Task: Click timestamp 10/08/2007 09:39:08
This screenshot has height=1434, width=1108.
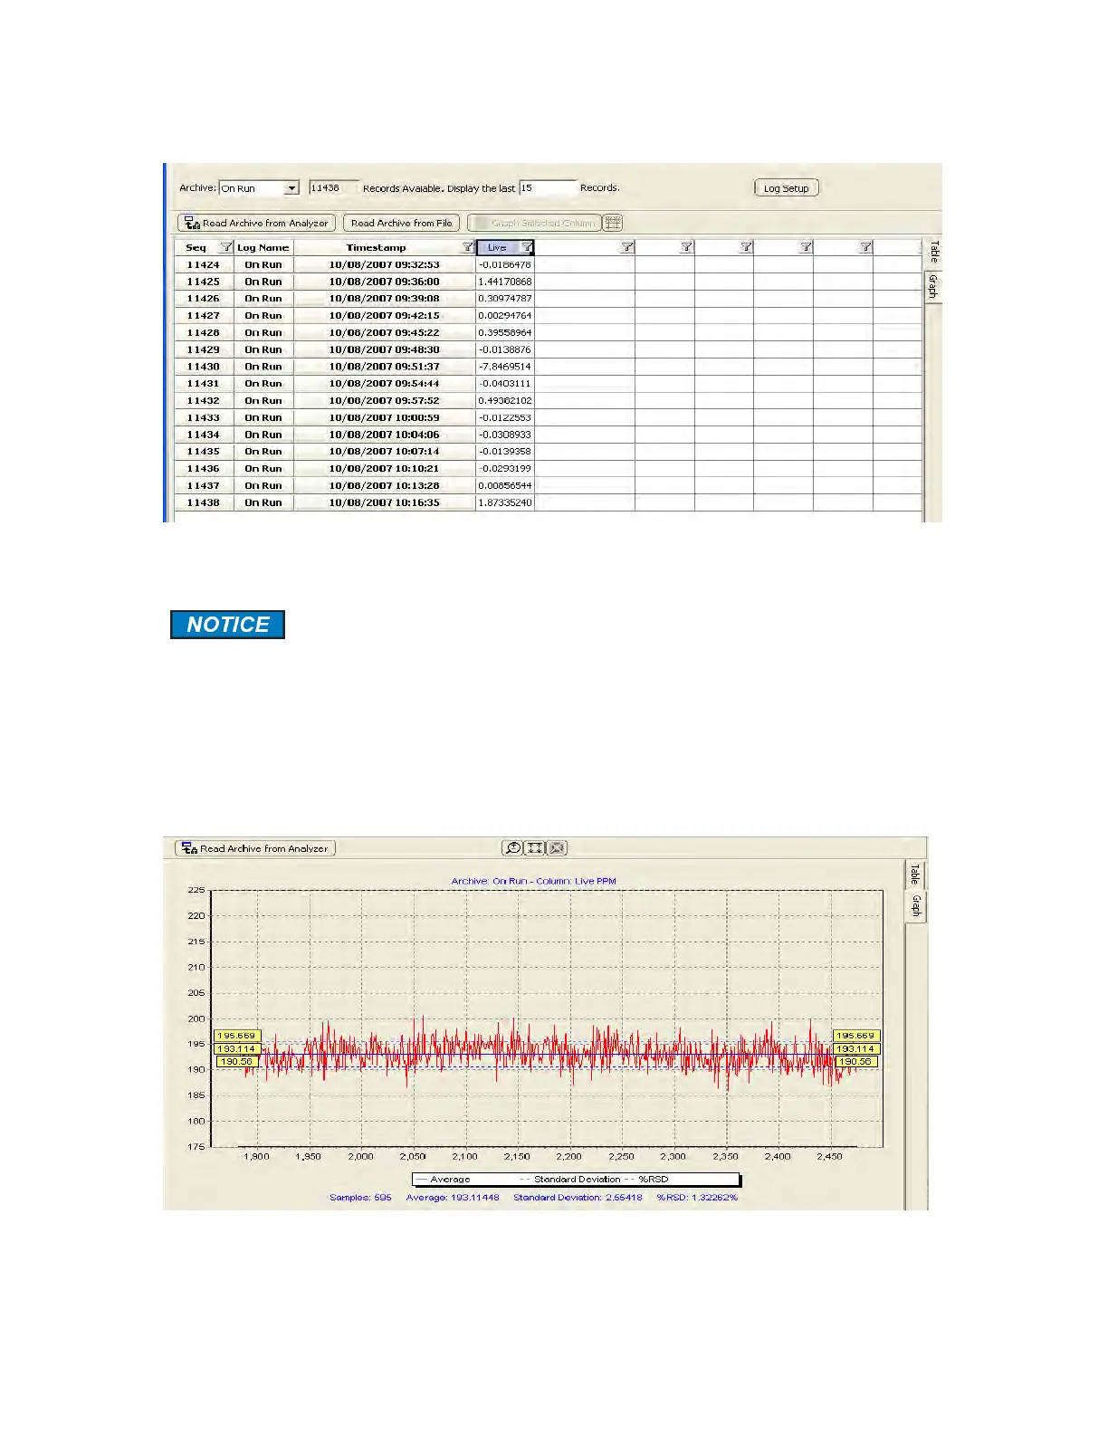Action: pyautogui.click(x=384, y=299)
